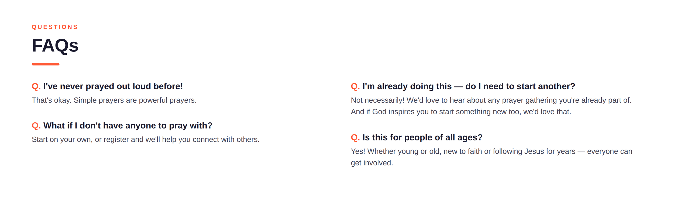Click the orange Q. before "I'm already doing this"

point(355,86)
